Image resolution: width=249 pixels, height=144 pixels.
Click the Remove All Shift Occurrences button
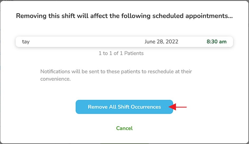(124, 107)
